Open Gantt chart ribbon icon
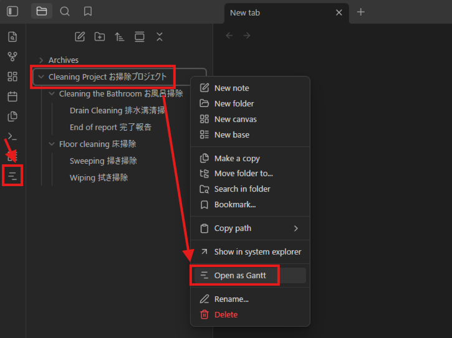The width and height of the screenshot is (452, 338). (x=12, y=176)
